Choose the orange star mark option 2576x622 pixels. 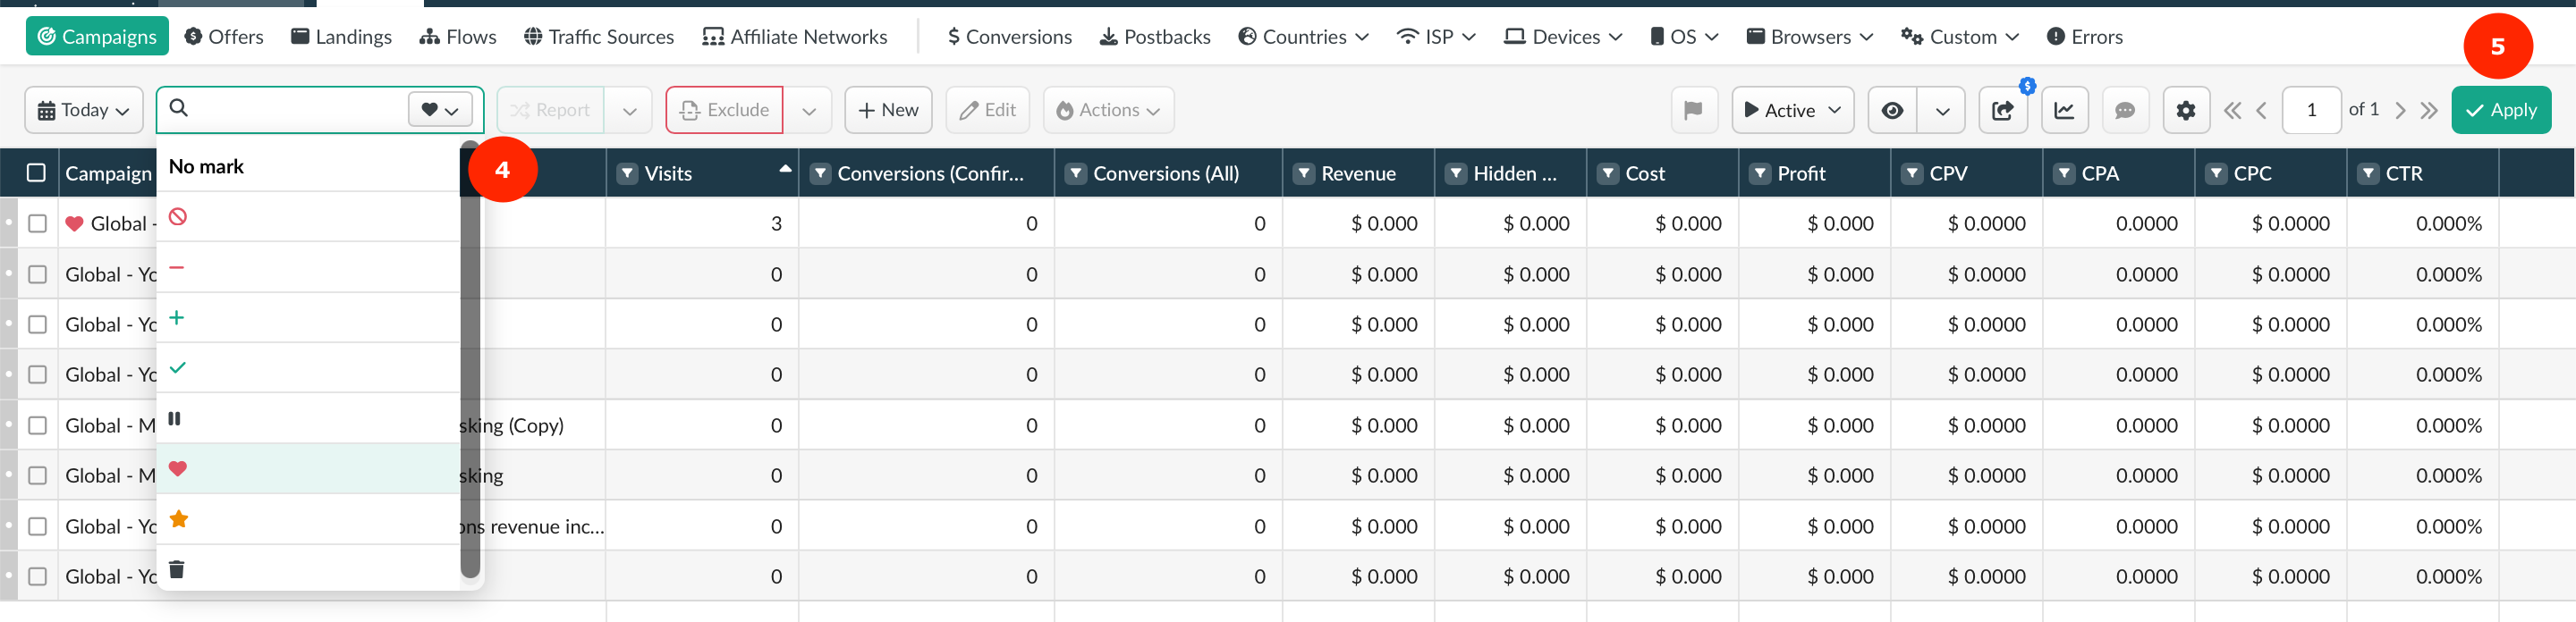[x=178, y=519]
